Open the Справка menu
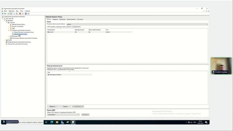 point(27,11)
